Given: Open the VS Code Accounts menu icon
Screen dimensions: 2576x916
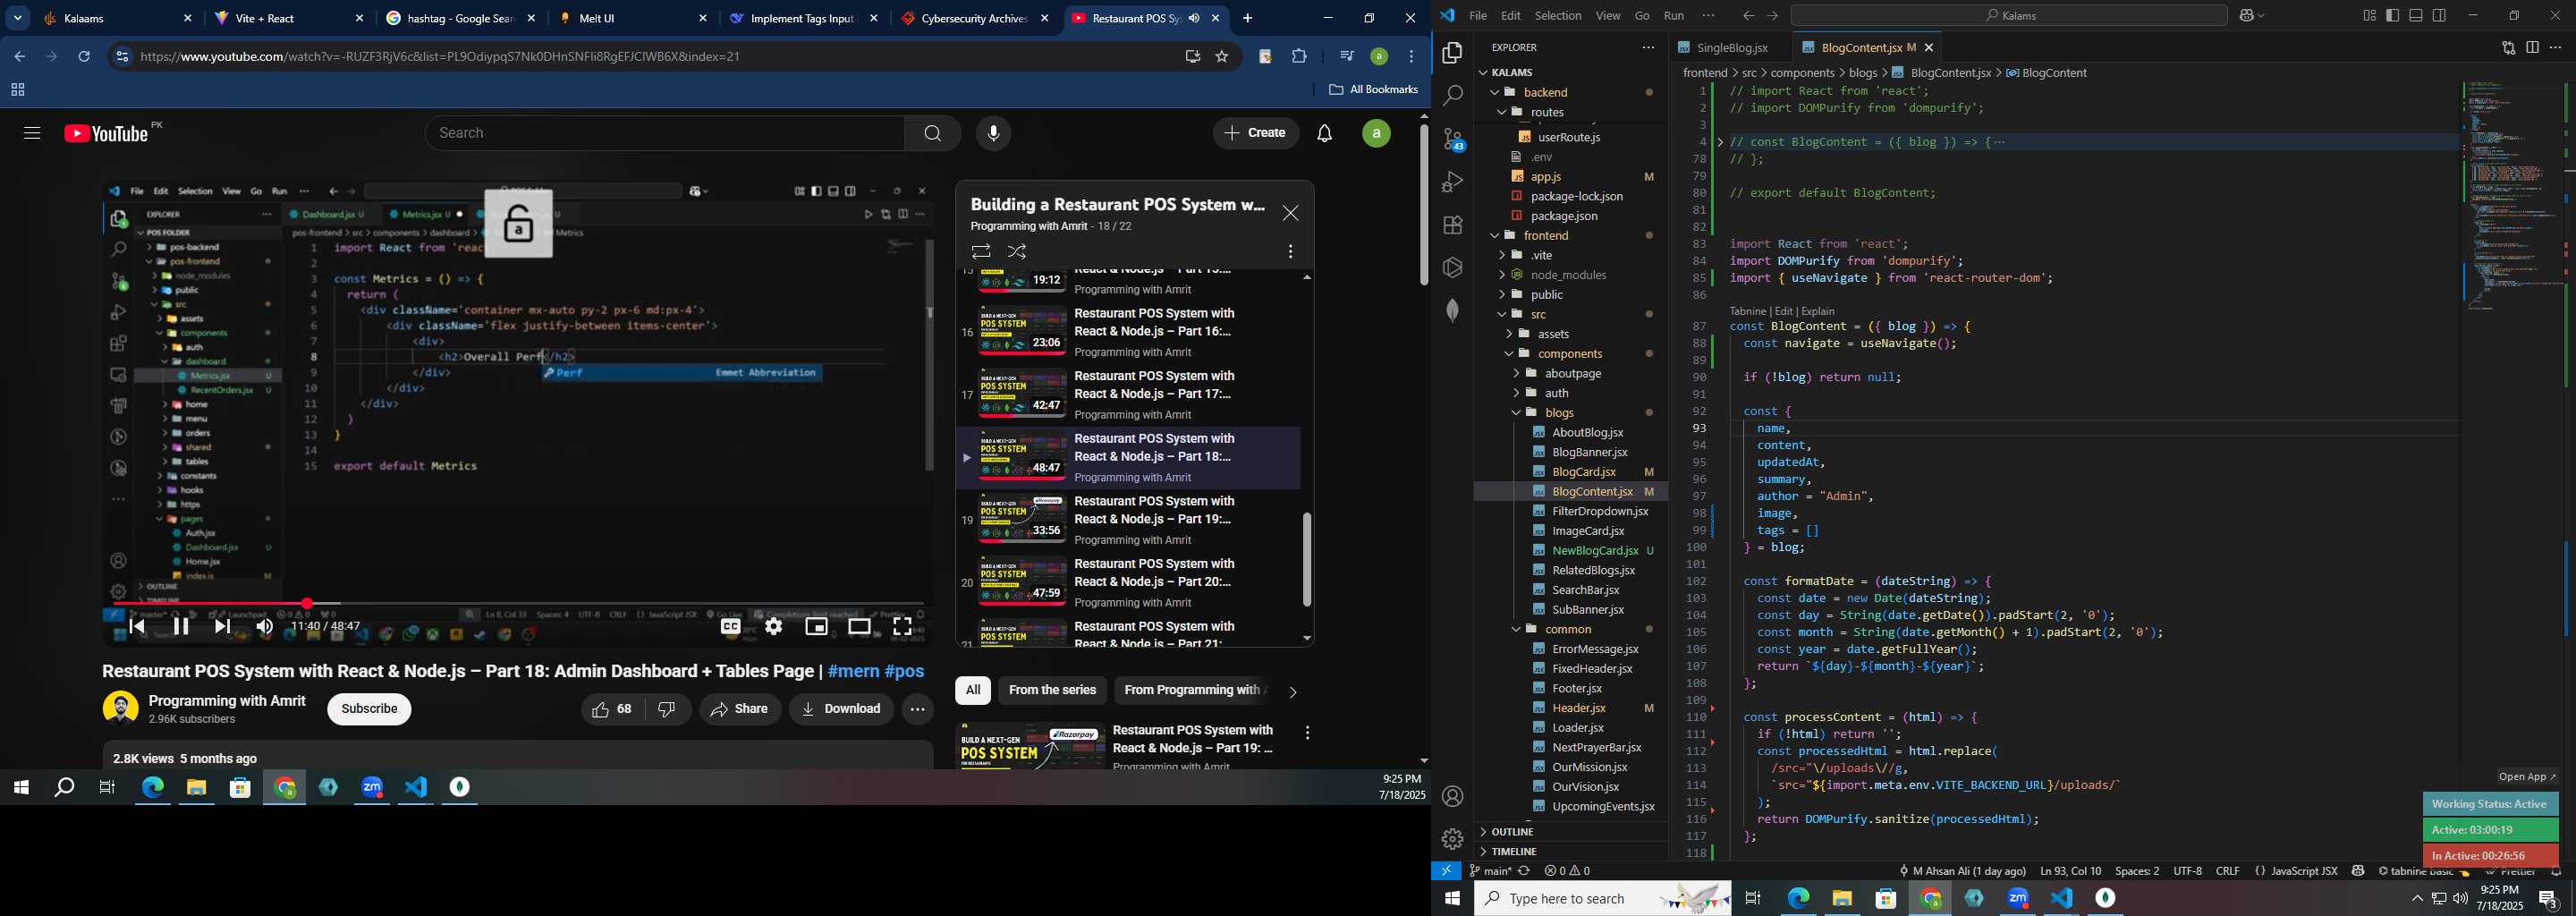Looking at the screenshot, I should 1452,796.
